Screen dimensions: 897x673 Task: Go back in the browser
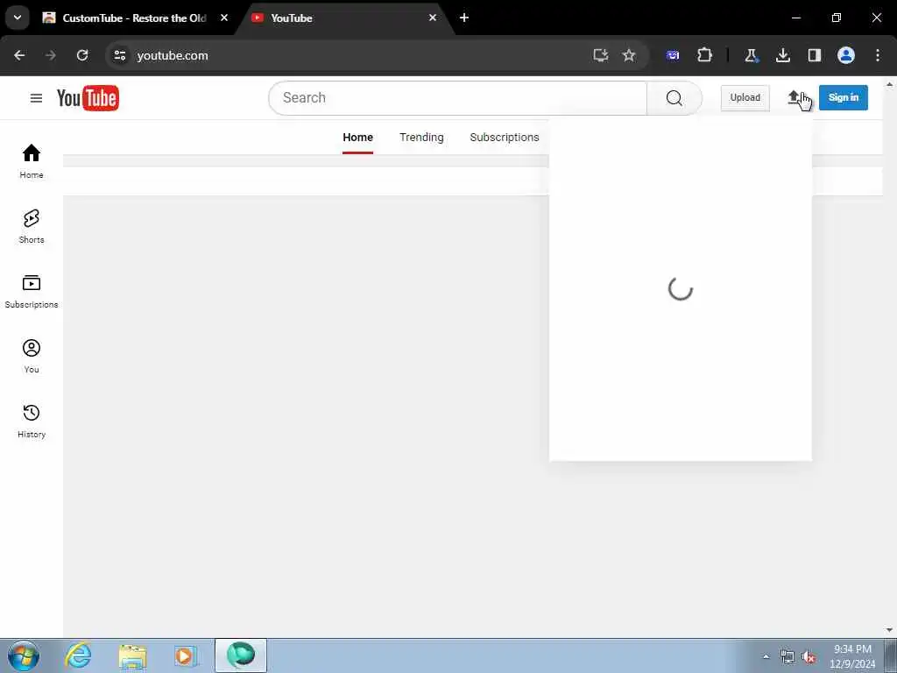tap(19, 55)
